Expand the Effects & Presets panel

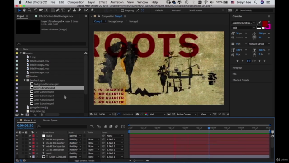(x=241, y=80)
